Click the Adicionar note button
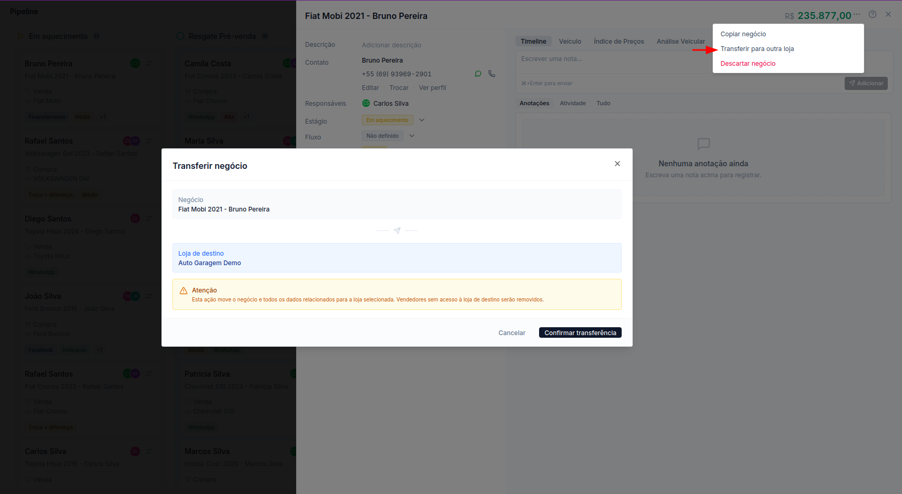 pos(866,83)
